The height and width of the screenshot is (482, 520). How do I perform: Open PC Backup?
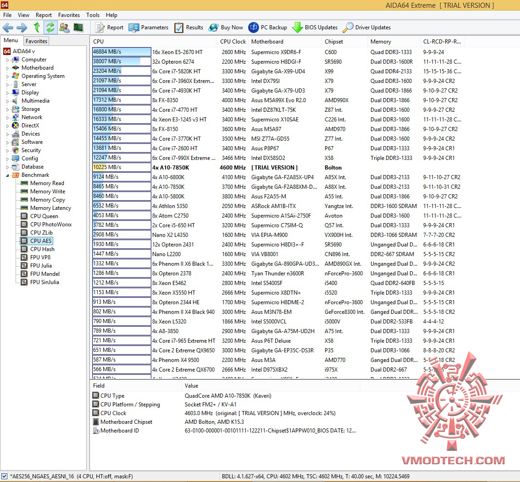[268, 27]
